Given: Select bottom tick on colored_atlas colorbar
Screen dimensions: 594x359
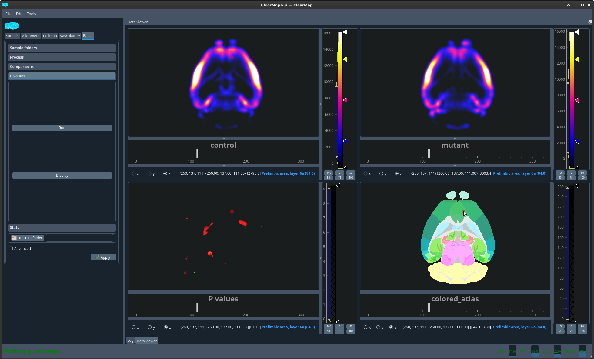Looking at the screenshot, I should click(577, 321).
